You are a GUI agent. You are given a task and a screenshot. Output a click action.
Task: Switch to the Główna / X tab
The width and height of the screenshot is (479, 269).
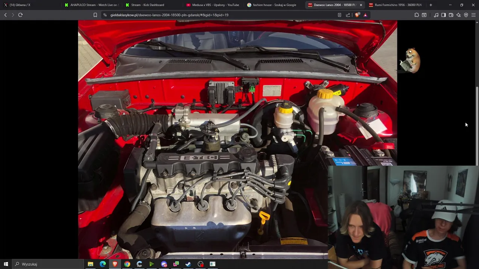coord(30,5)
